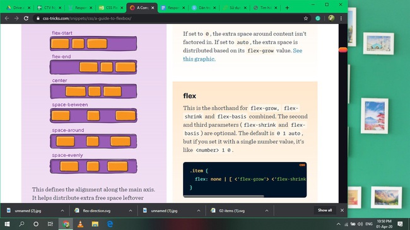Show hidden system tray icons
The height and width of the screenshot is (230, 410).
point(338,224)
